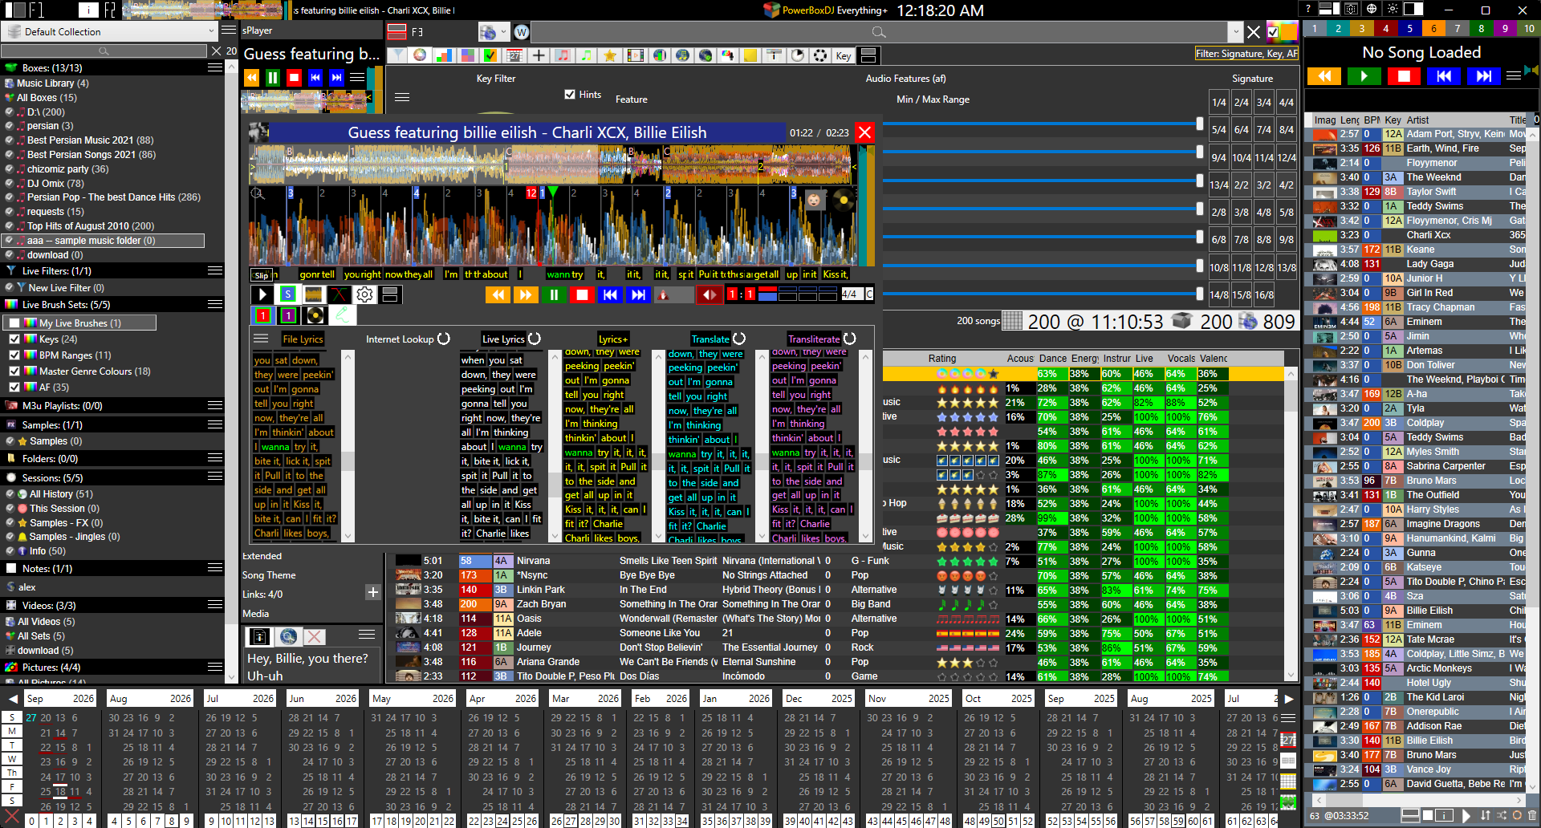Toggle the Master Genre Colours (18) checkbox
This screenshot has width=1541, height=828.
(14, 371)
